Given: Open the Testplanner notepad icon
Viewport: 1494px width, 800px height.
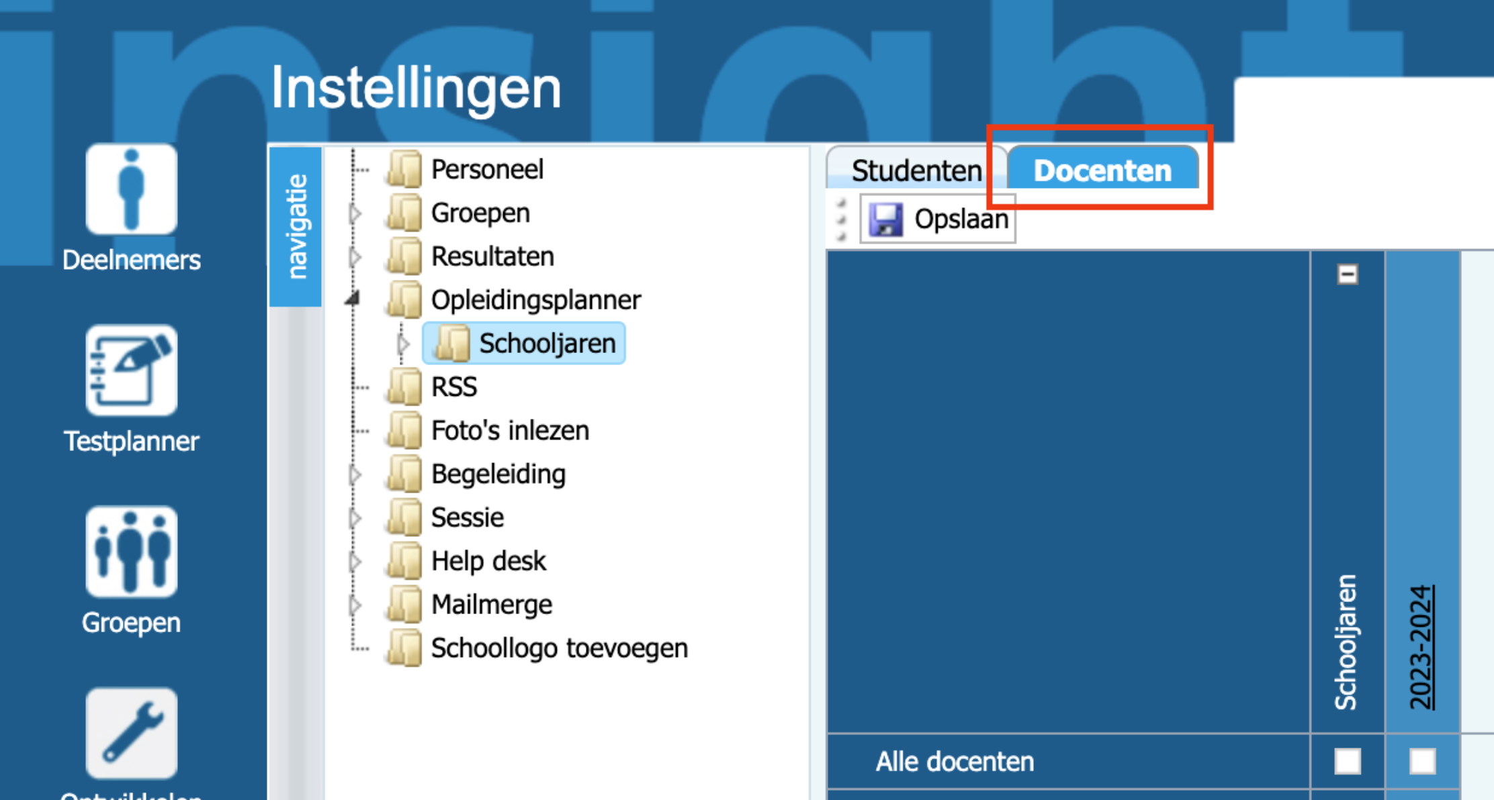Looking at the screenshot, I should coord(132,370).
